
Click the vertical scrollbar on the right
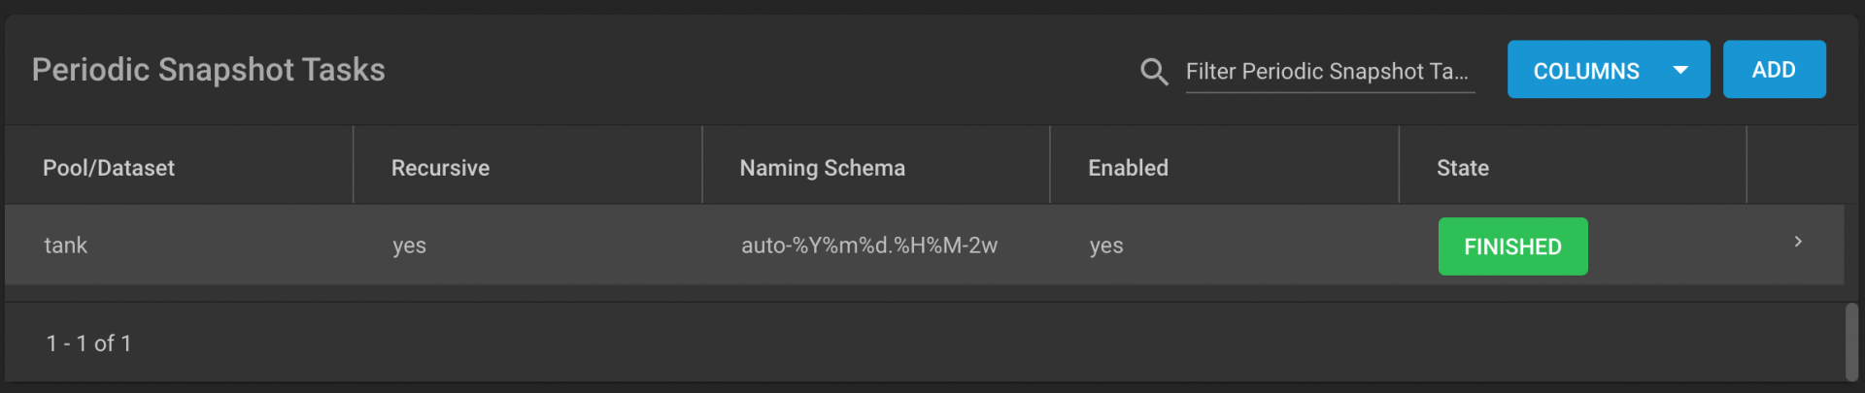[1852, 342]
